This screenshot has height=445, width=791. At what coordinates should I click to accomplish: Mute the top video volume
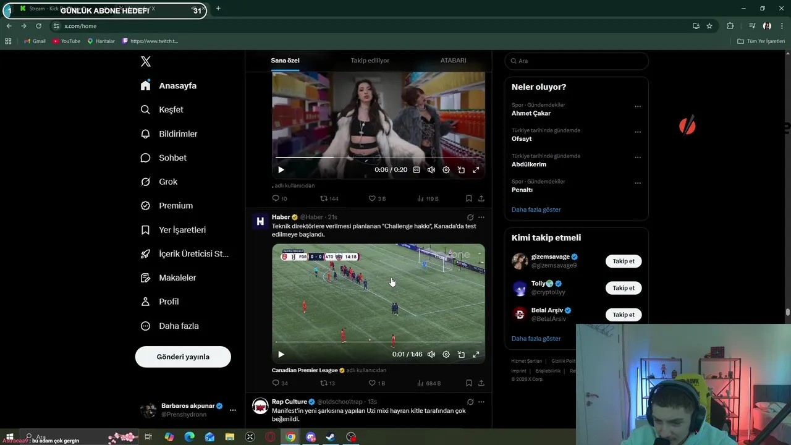coord(431,170)
